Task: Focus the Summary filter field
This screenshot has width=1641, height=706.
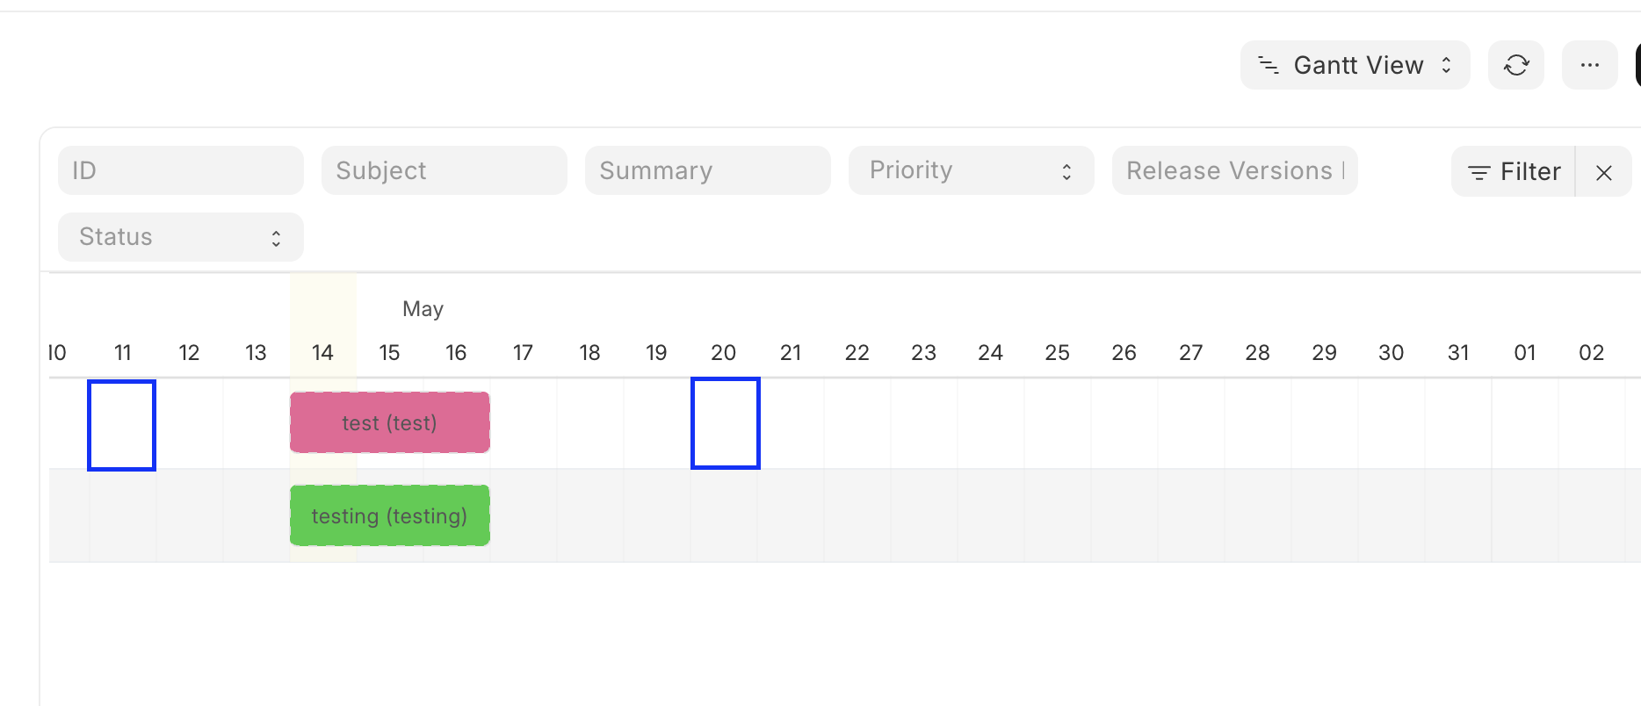Action: click(708, 170)
